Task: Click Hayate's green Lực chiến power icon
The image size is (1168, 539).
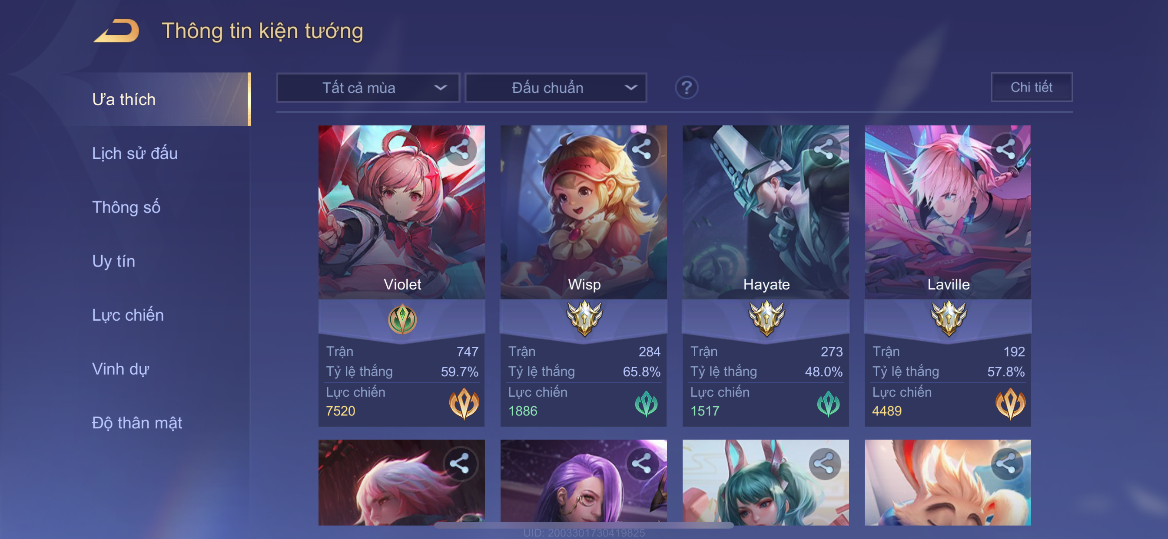Action: click(x=828, y=404)
